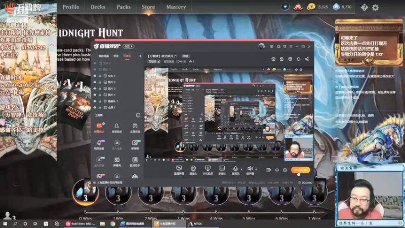Mute the 麦克风 microphone icon
The width and height of the screenshot is (405, 228).
click(x=235, y=169)
